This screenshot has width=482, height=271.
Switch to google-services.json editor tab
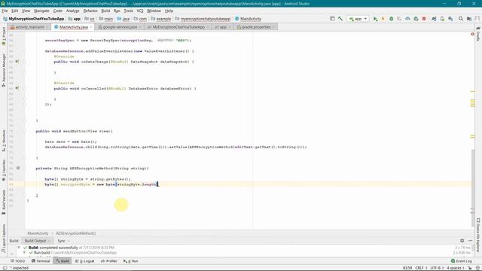point(120,27)
